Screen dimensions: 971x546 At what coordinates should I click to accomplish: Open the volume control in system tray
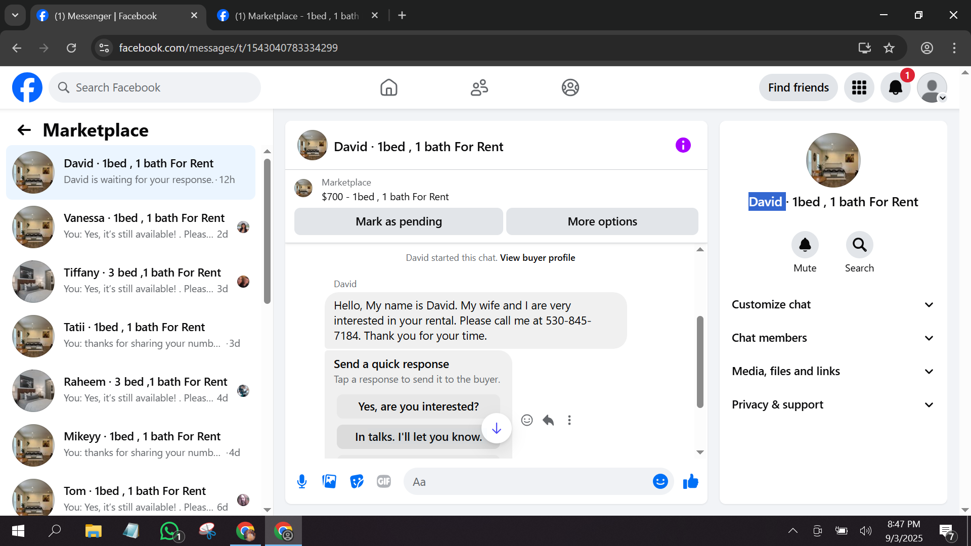(x=866, y=531)
